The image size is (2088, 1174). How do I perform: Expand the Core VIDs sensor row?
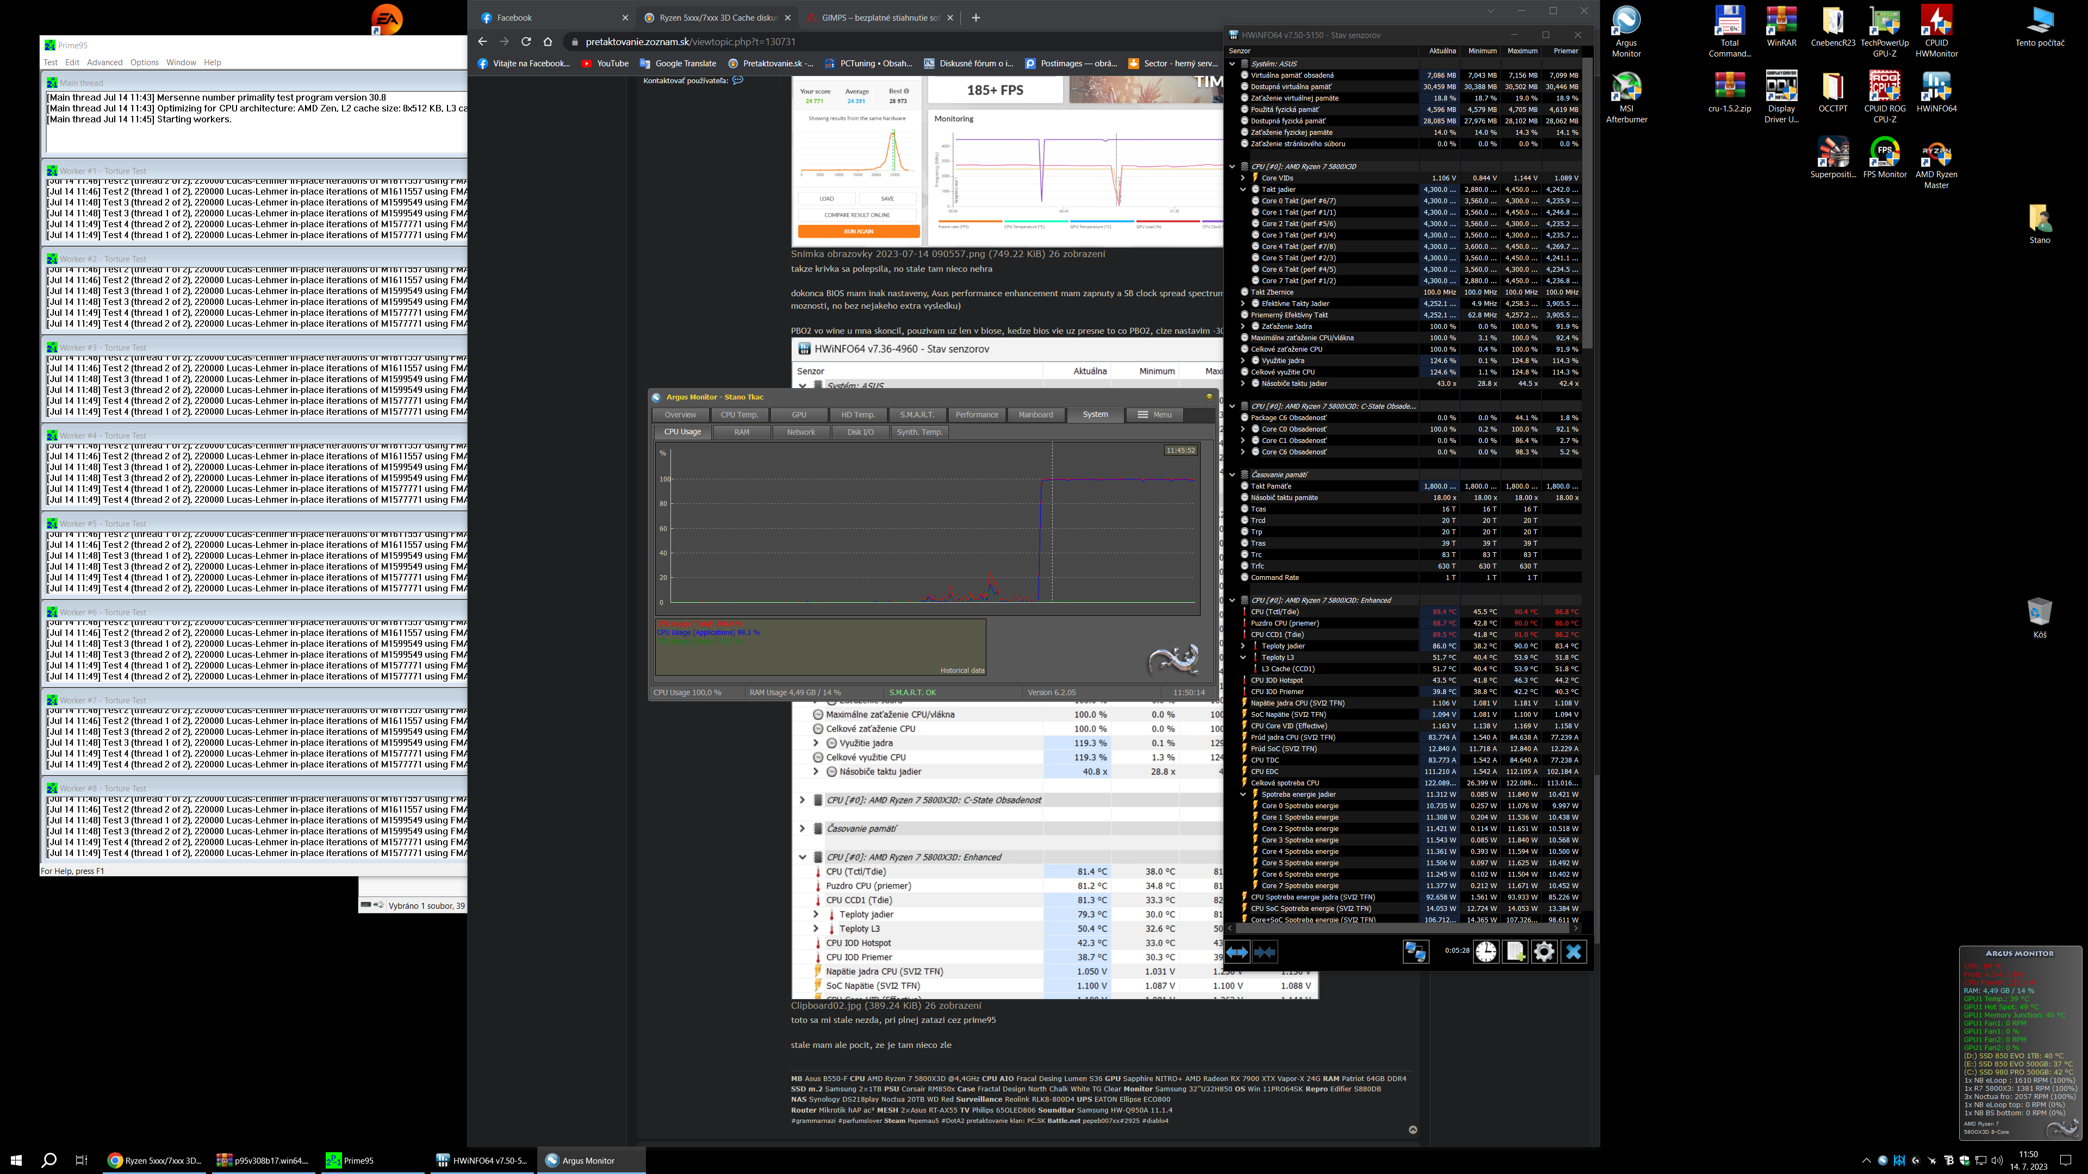(1242, 178)
